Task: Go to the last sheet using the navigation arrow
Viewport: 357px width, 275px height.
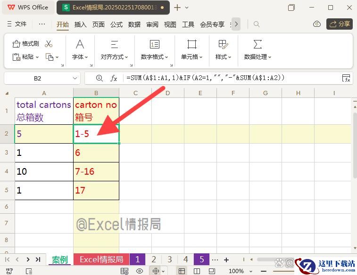Action: tap(38, 259)
